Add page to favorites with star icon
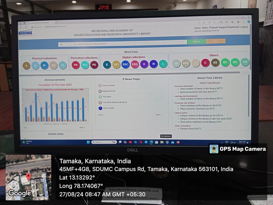Screen dimensions: 273x205 click(x=215, y=22)
